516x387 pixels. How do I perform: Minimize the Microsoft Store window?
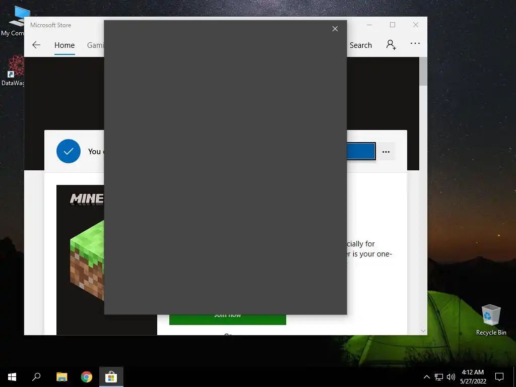[369, 25]
